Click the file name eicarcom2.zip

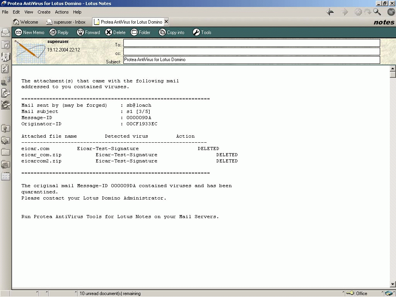41,161
